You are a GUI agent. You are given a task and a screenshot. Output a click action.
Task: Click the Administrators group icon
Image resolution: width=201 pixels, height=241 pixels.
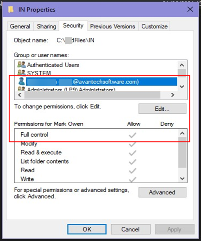pyautogui.click(x=21, y=89)
